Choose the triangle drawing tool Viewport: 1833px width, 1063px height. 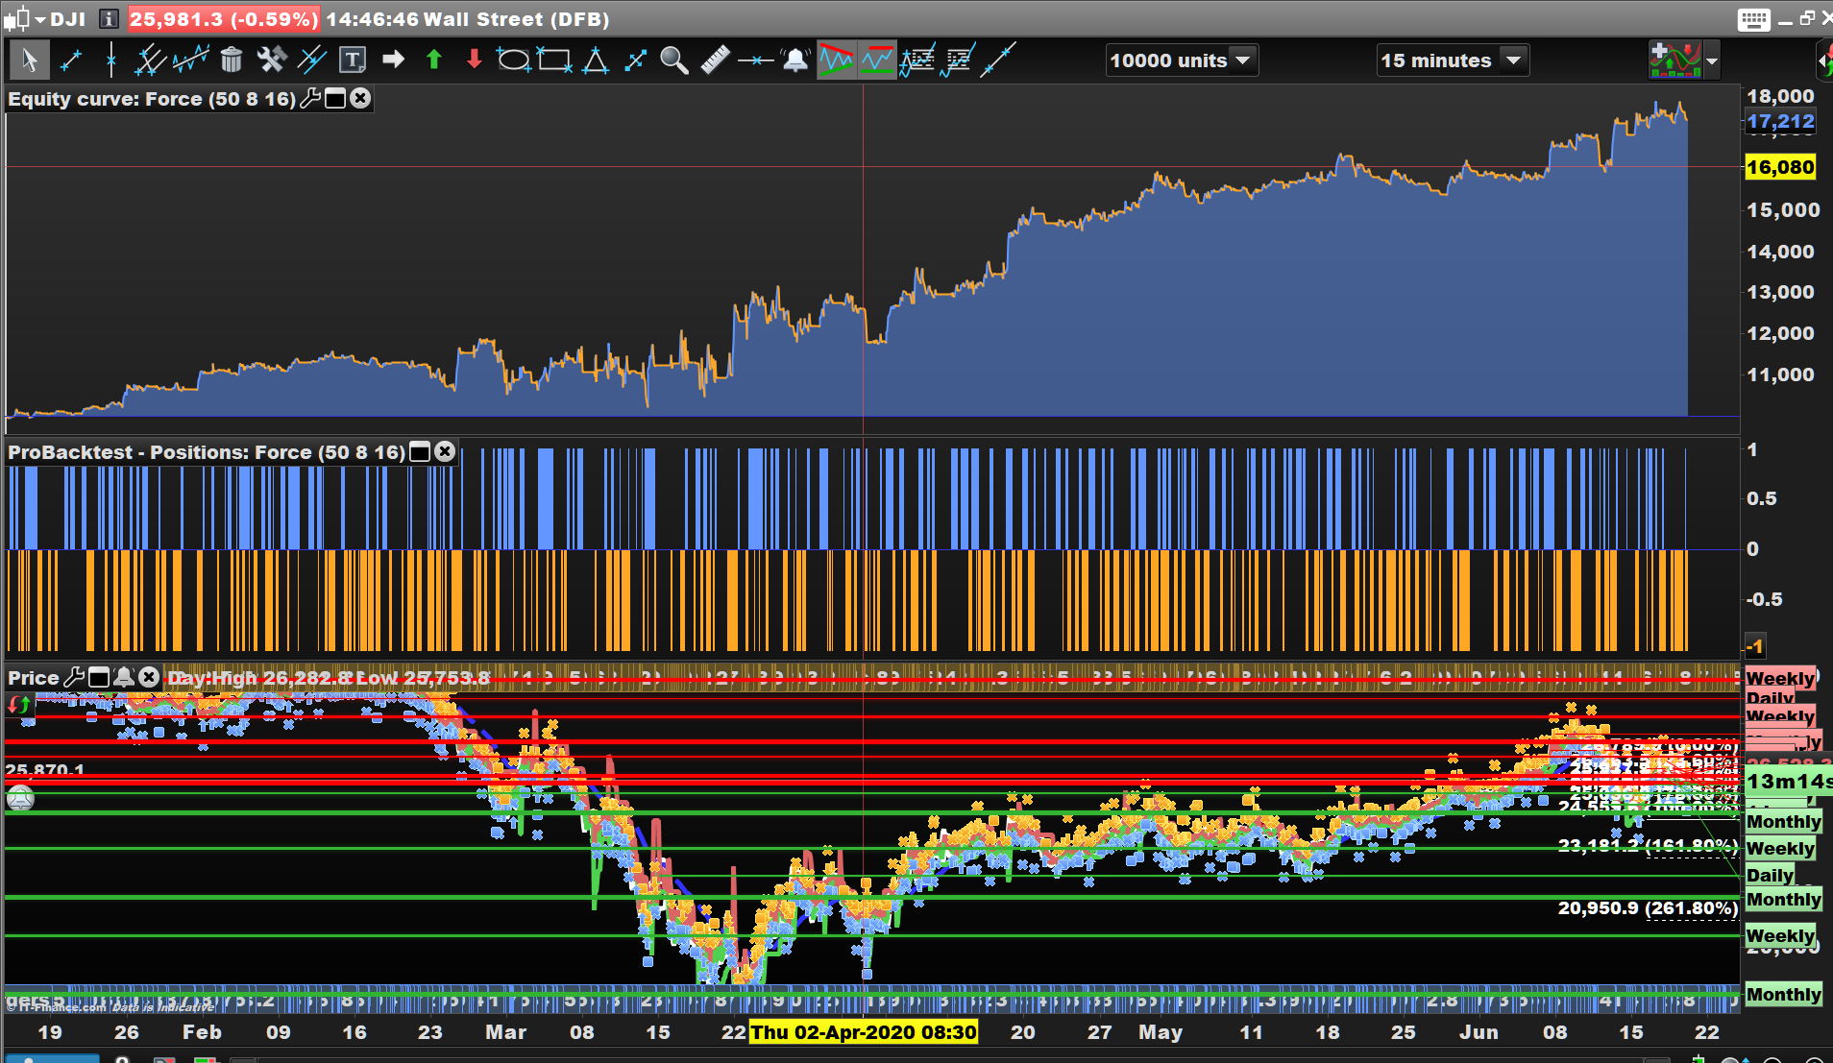[596, 60]
